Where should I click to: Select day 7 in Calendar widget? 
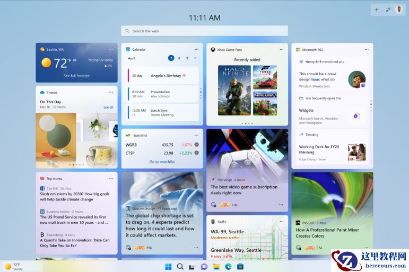[x=171, y=58]
